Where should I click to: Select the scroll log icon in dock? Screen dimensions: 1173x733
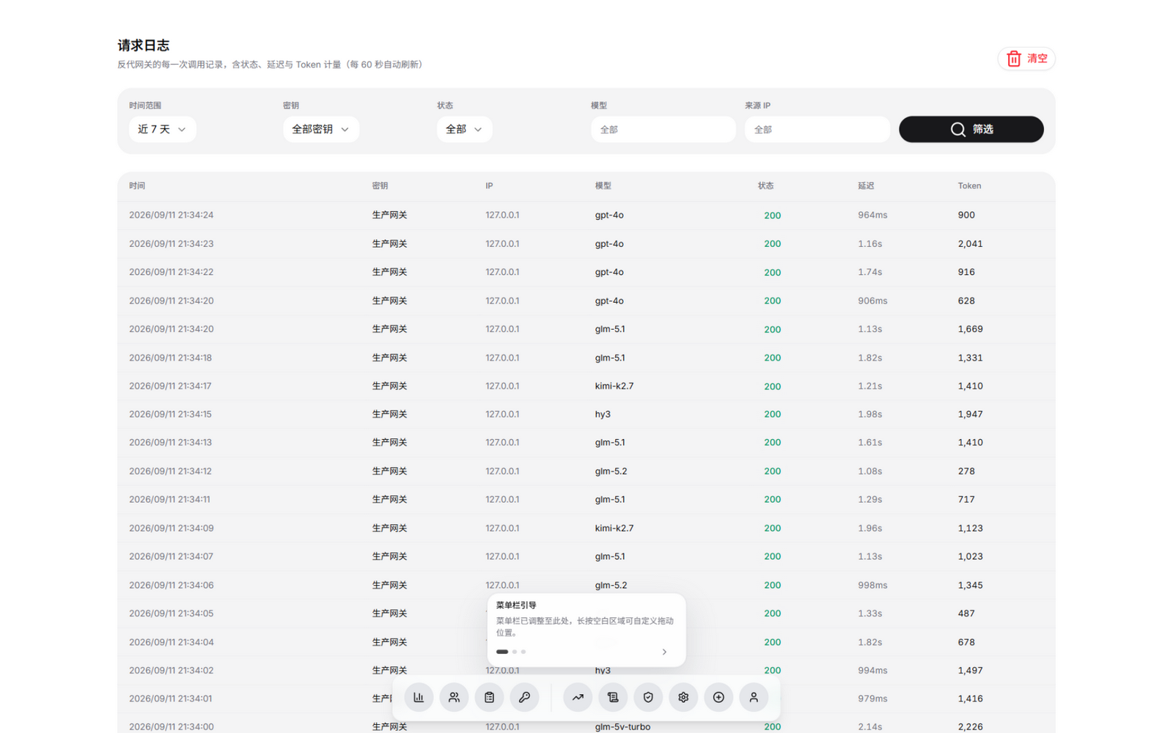click(x=613, y=697)
